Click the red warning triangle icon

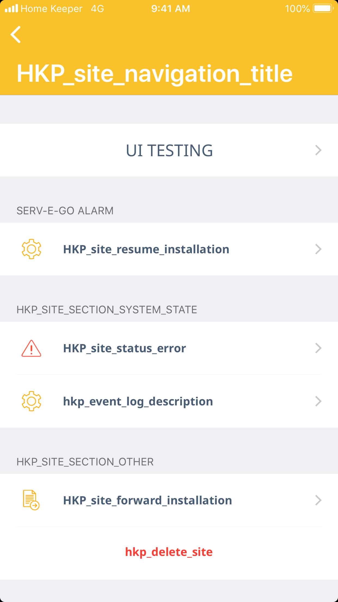click(31, 348)
